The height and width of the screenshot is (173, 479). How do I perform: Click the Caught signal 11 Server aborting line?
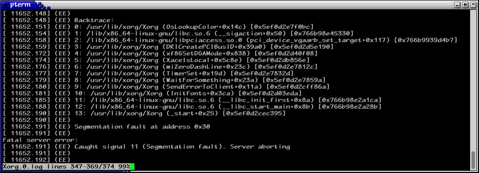146,147
